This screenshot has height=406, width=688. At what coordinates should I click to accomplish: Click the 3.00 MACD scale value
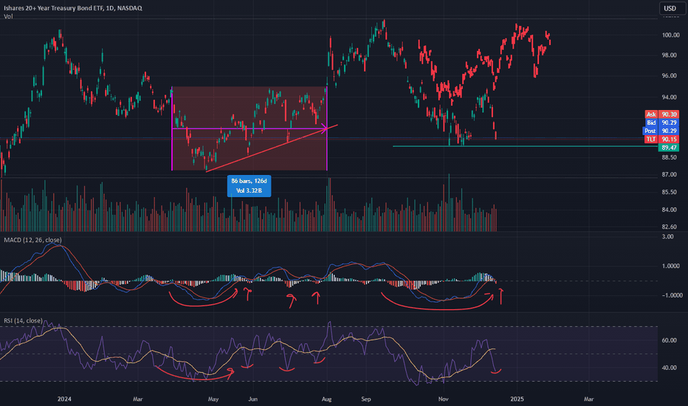[668, 236]
